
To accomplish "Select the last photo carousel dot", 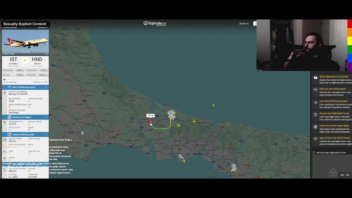I will (x=29, y=52).
